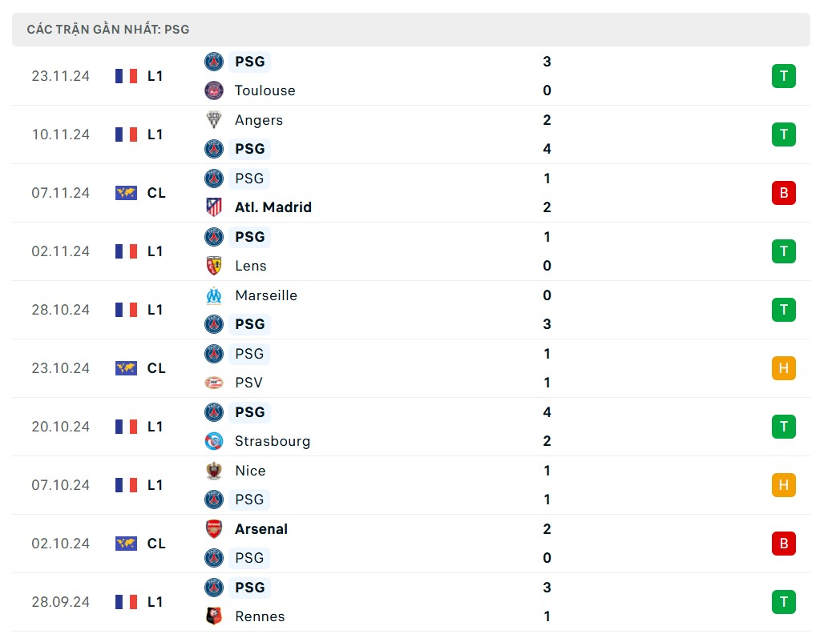The image size is (820, 634).
Task: Select the Arsenal cannon crest
Action: tap(213, 529)
